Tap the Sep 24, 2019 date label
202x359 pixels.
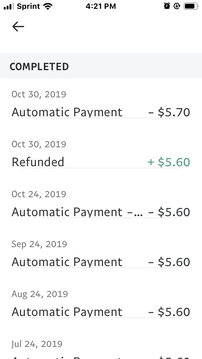point(39,244)
